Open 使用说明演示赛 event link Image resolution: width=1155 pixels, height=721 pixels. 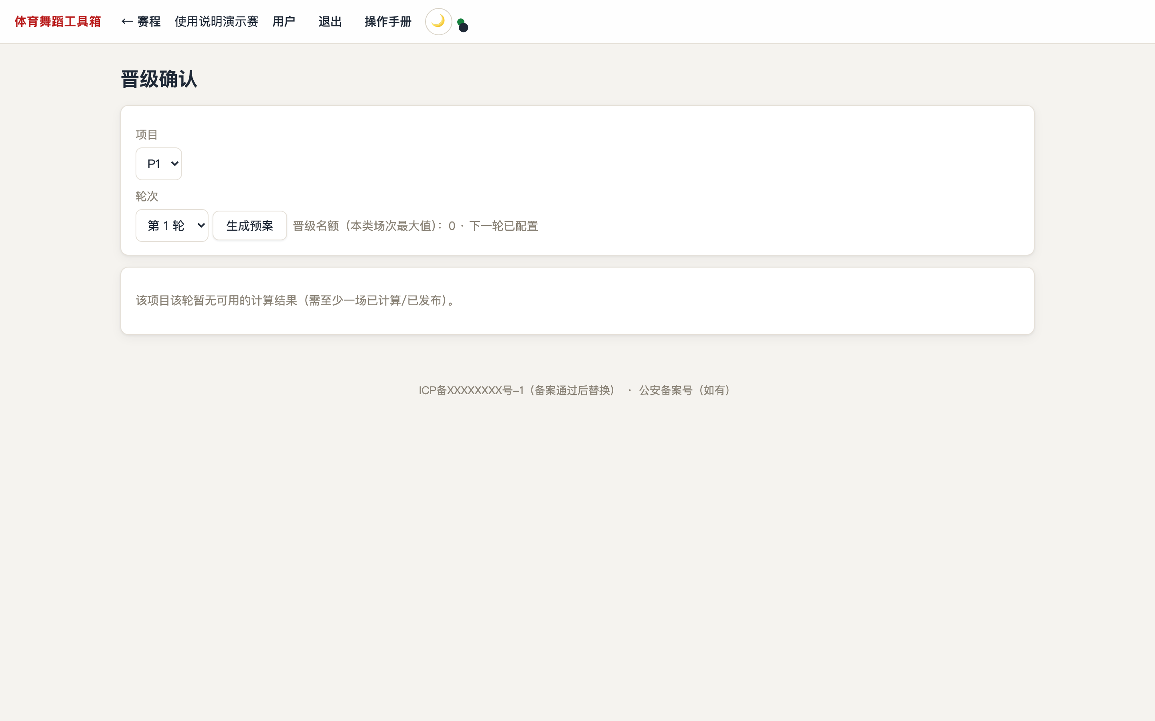click(216, 22)
